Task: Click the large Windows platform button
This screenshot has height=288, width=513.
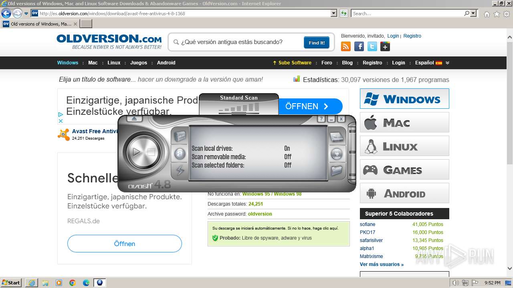Action: pyautogui.click(x=404, y=98)
